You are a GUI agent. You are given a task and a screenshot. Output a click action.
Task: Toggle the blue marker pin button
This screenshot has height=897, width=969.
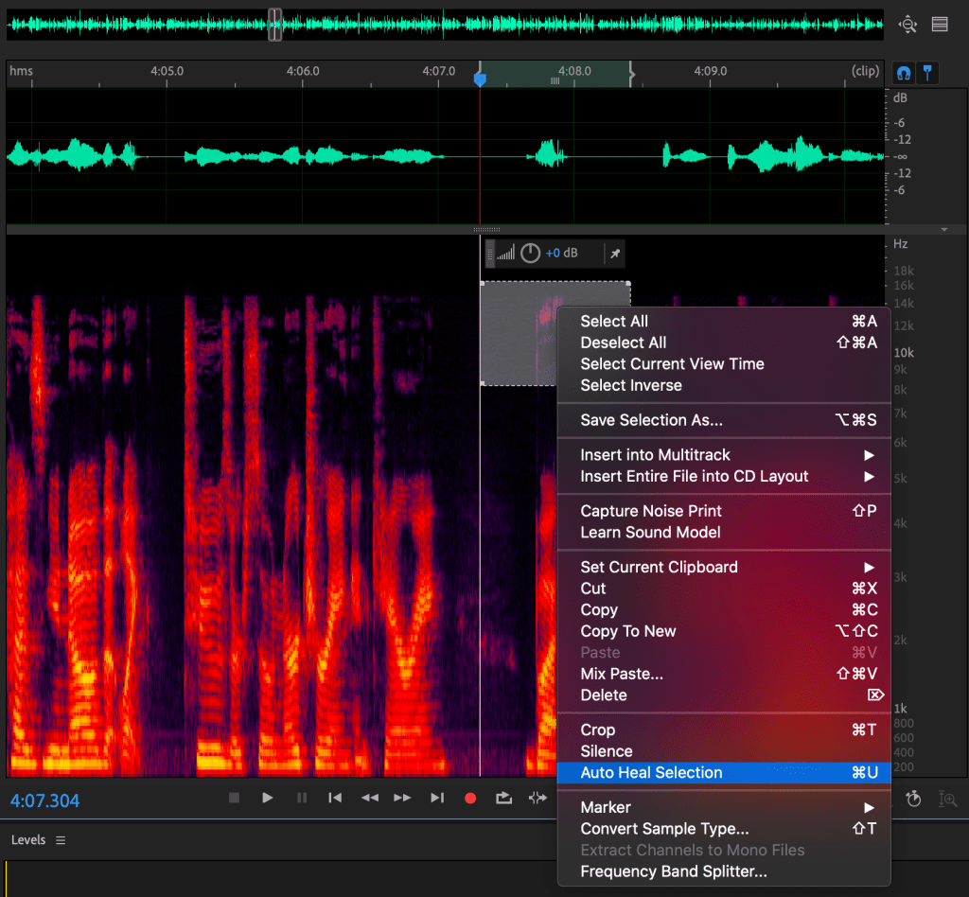pos(927,73)
